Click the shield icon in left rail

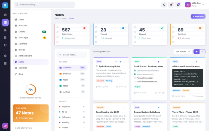pyautogui.click(x=5, y=45)
